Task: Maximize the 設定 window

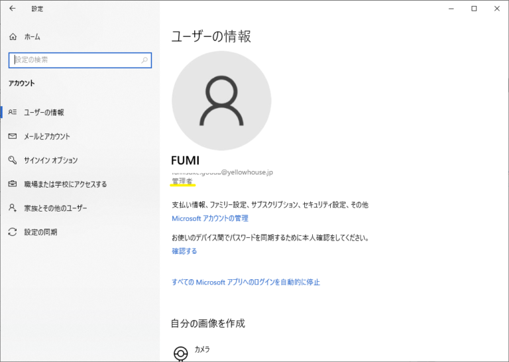Action: 474,9
